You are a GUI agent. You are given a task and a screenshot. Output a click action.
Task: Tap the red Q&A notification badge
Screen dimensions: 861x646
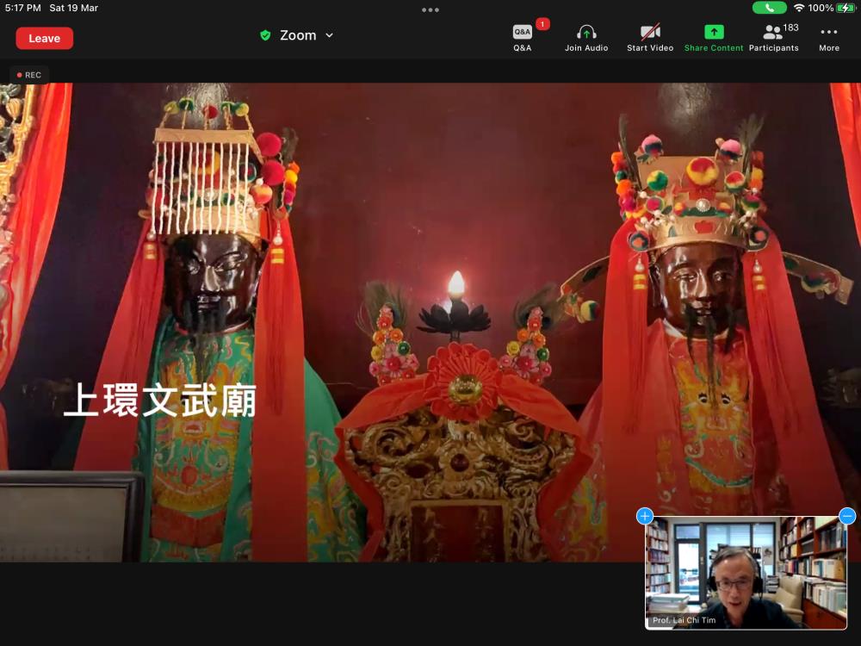coord(542,23)
